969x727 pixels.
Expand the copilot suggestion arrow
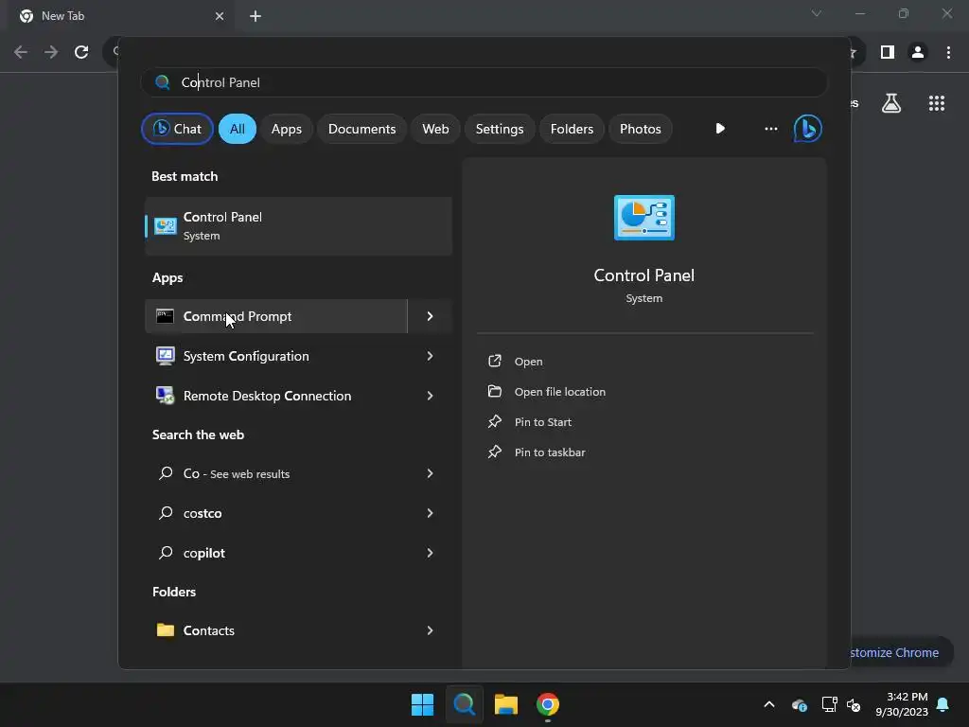(431, 553)
